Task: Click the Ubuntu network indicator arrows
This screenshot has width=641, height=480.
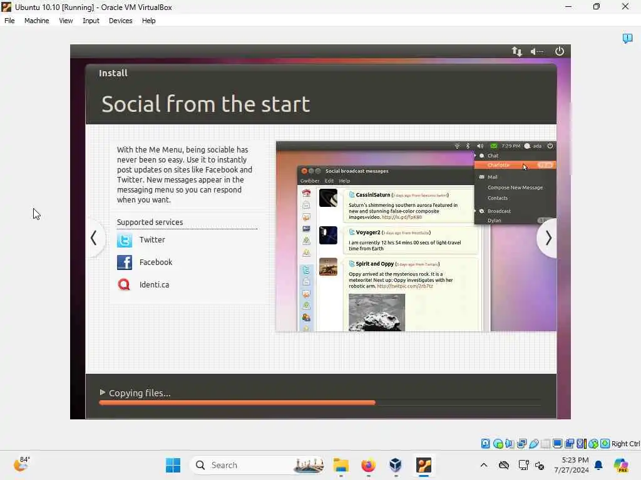Action: (516, 51)
